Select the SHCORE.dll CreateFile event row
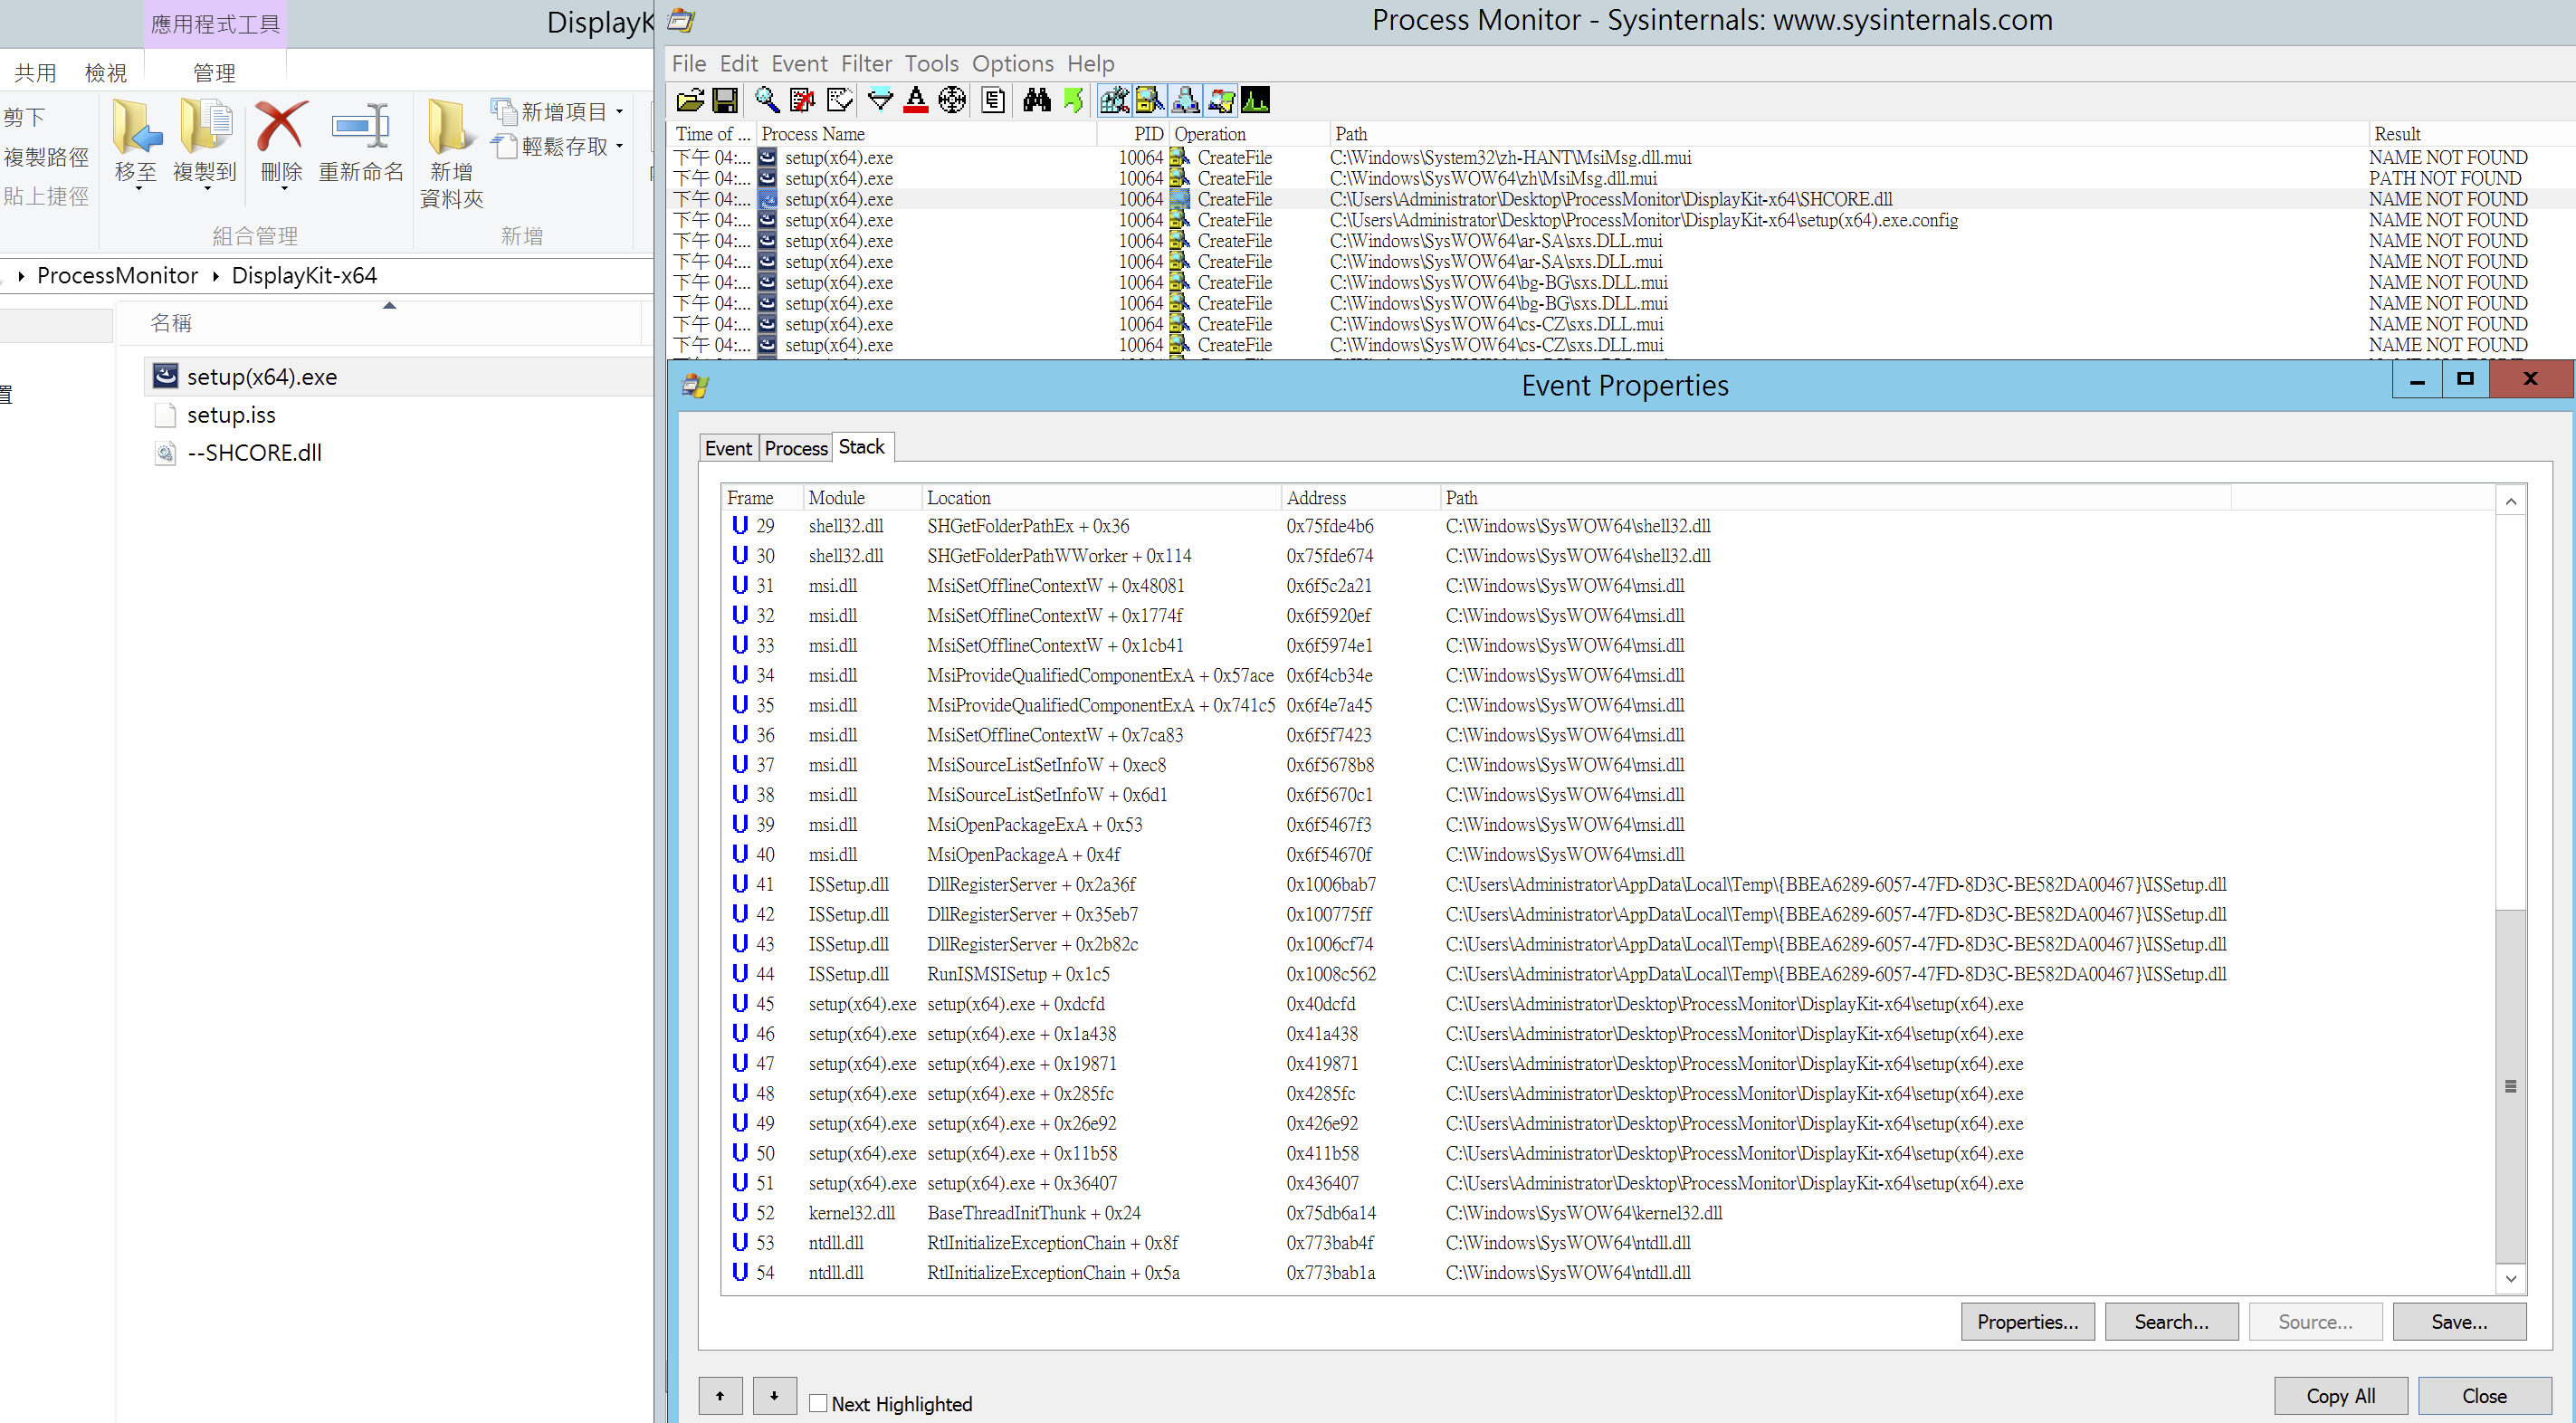Screen dimensions: 2576x1423 click(1620, 199)
